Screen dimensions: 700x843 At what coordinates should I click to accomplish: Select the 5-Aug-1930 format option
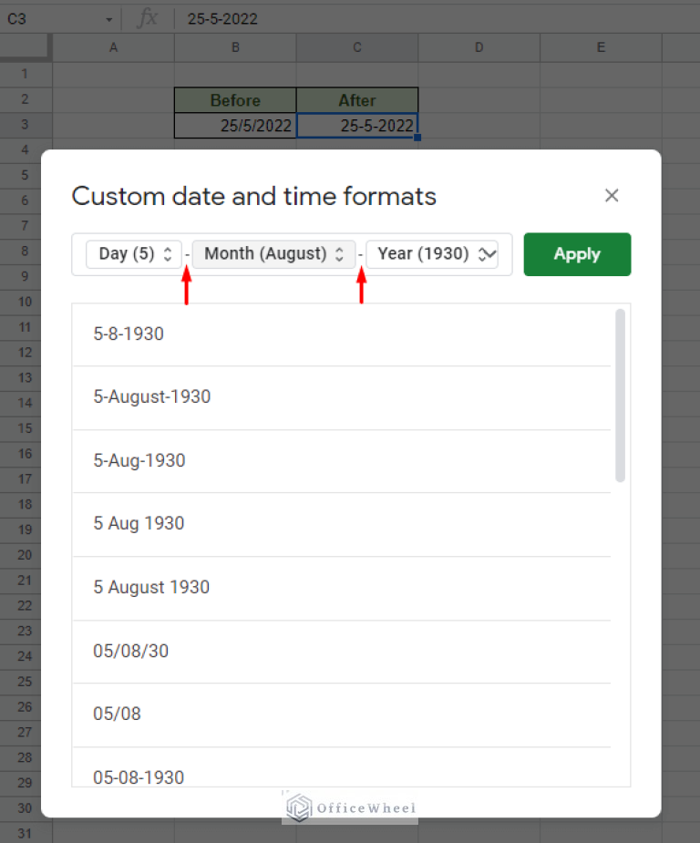coord(139,461)
